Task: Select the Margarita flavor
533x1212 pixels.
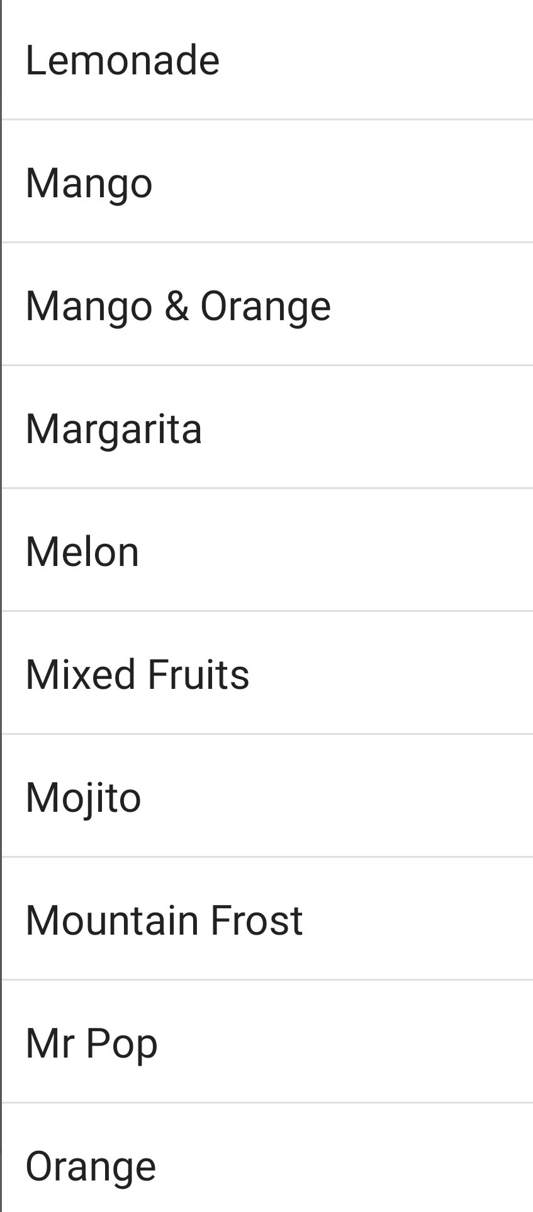Action: [113, 429]
